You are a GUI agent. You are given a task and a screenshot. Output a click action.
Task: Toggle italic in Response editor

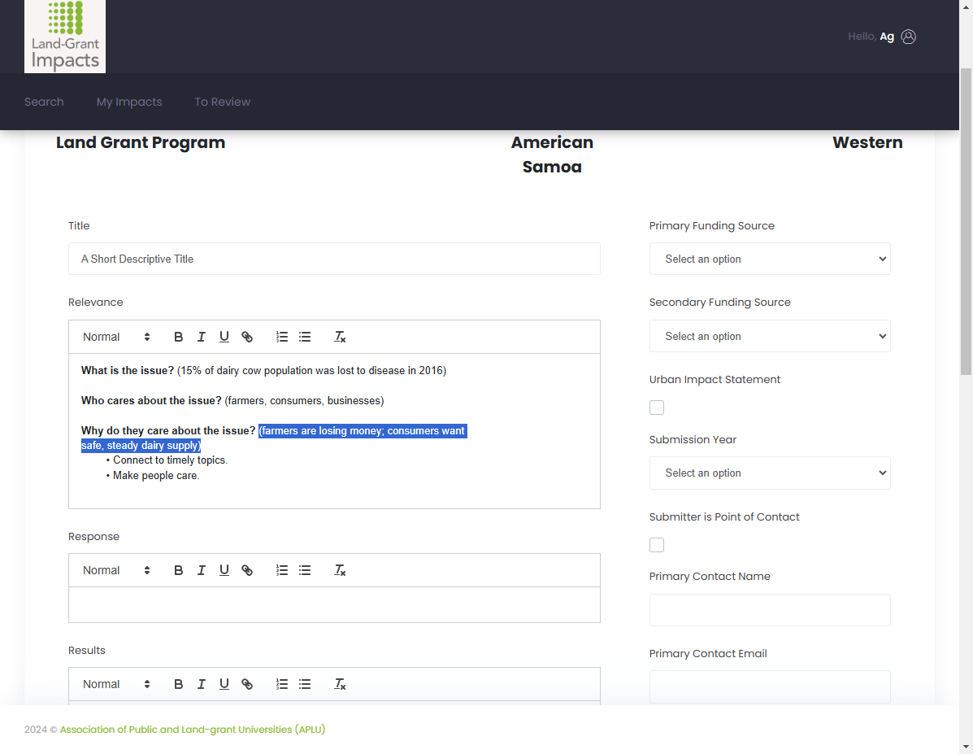pyautogui.click(x=201, y=570)
